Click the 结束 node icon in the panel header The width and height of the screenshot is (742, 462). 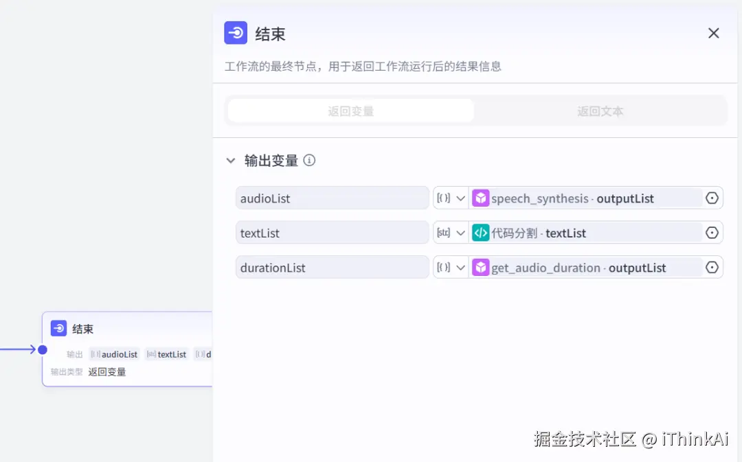tap(236, 32)
